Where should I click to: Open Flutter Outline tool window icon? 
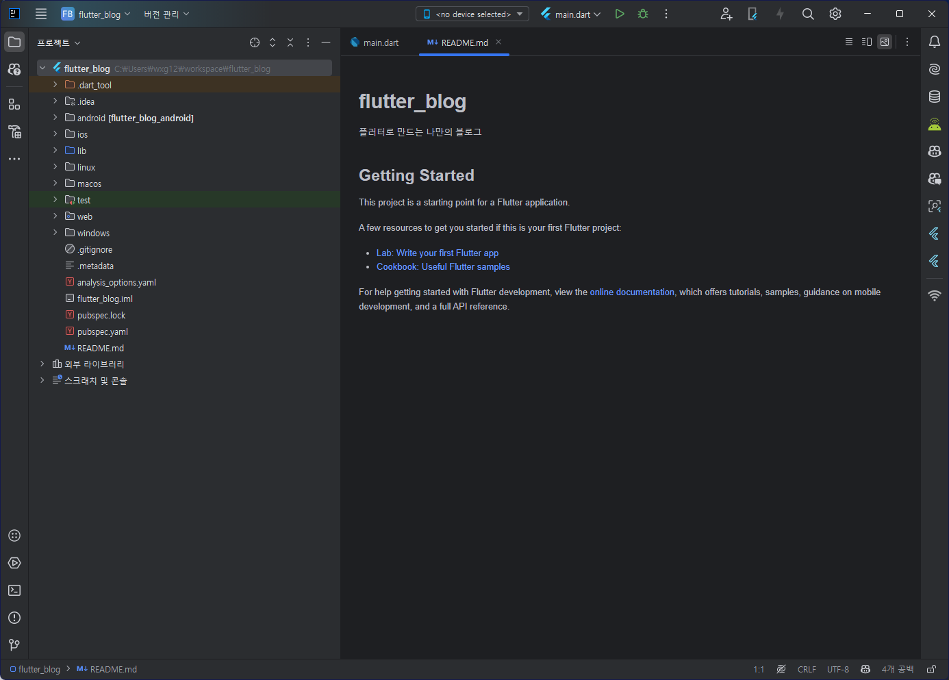pyautogui.click(x=935, y=234)
